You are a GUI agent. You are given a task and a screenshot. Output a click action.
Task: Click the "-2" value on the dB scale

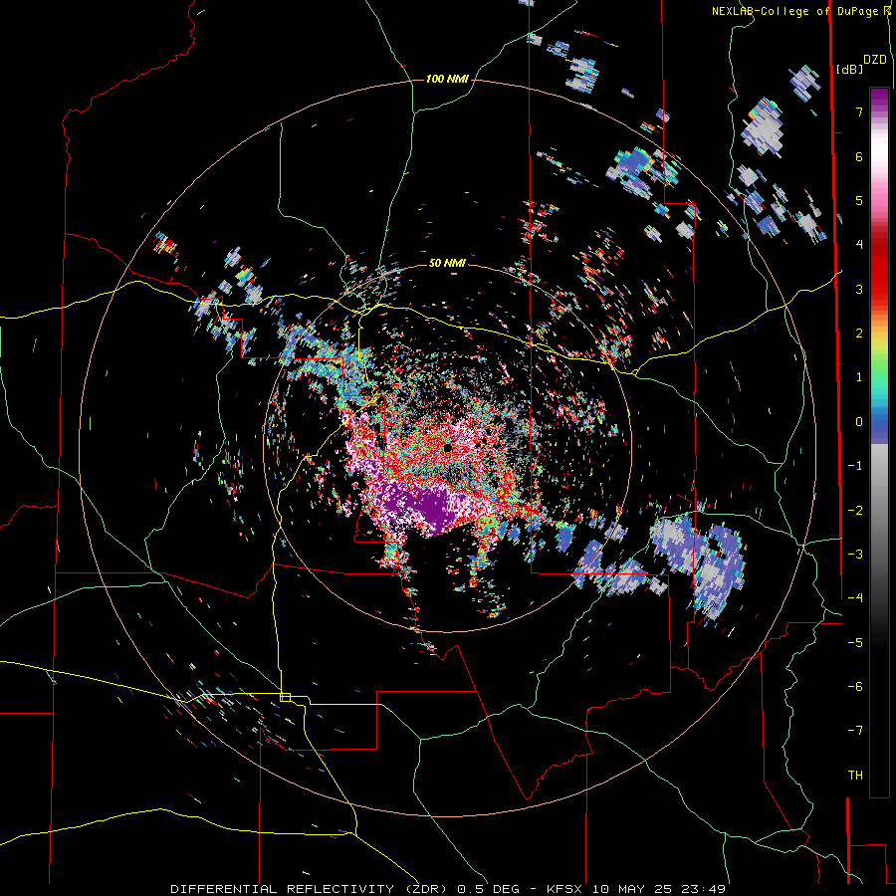click(855, 511)
